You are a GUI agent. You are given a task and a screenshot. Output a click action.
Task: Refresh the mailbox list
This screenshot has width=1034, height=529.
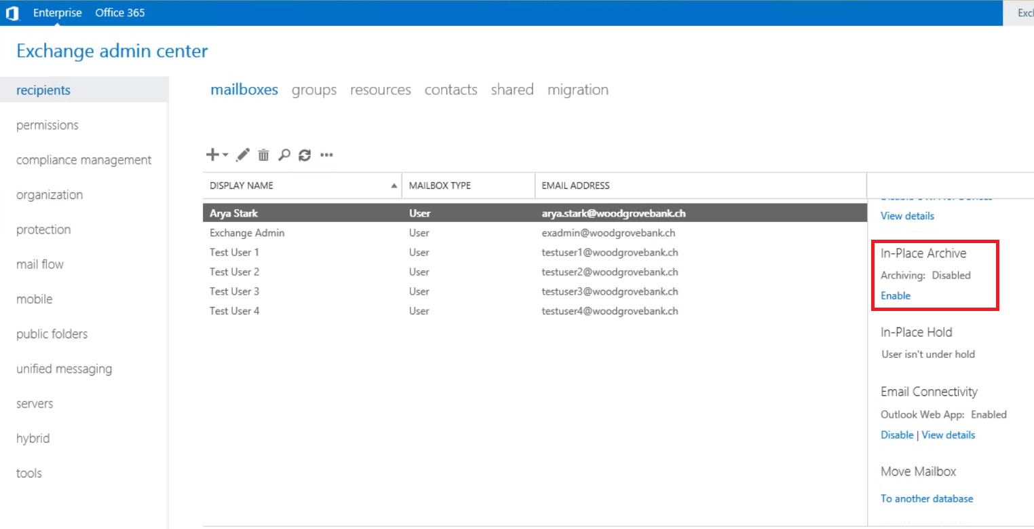(305, 155)
